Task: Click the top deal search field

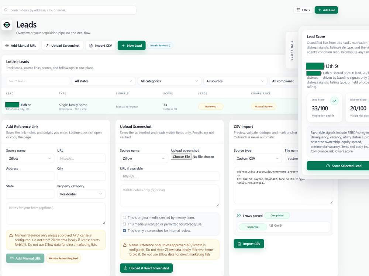Action: (69, 10)
